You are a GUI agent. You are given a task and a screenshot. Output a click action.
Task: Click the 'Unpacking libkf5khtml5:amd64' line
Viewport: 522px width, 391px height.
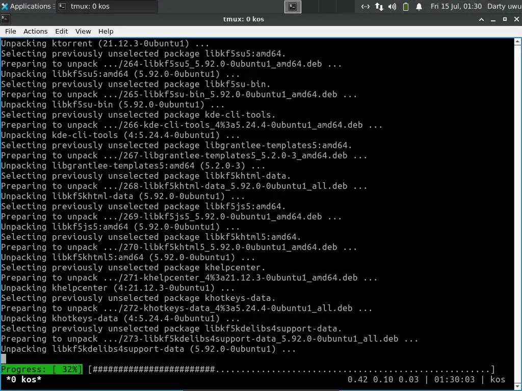pos(128,257)
